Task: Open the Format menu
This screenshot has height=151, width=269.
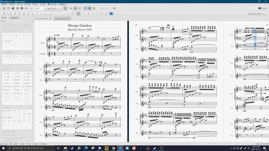Action: coord(35,4)
